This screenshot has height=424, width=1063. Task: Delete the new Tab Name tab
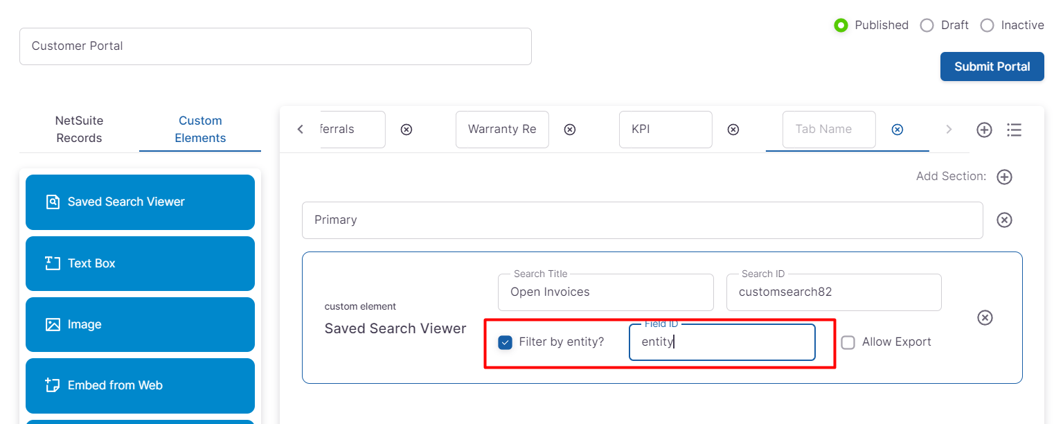pos(897,130)
